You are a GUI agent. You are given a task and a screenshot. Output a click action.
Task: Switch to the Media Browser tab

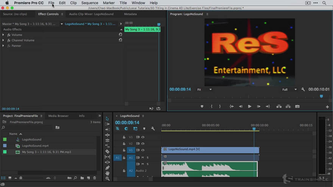(58, 116)
